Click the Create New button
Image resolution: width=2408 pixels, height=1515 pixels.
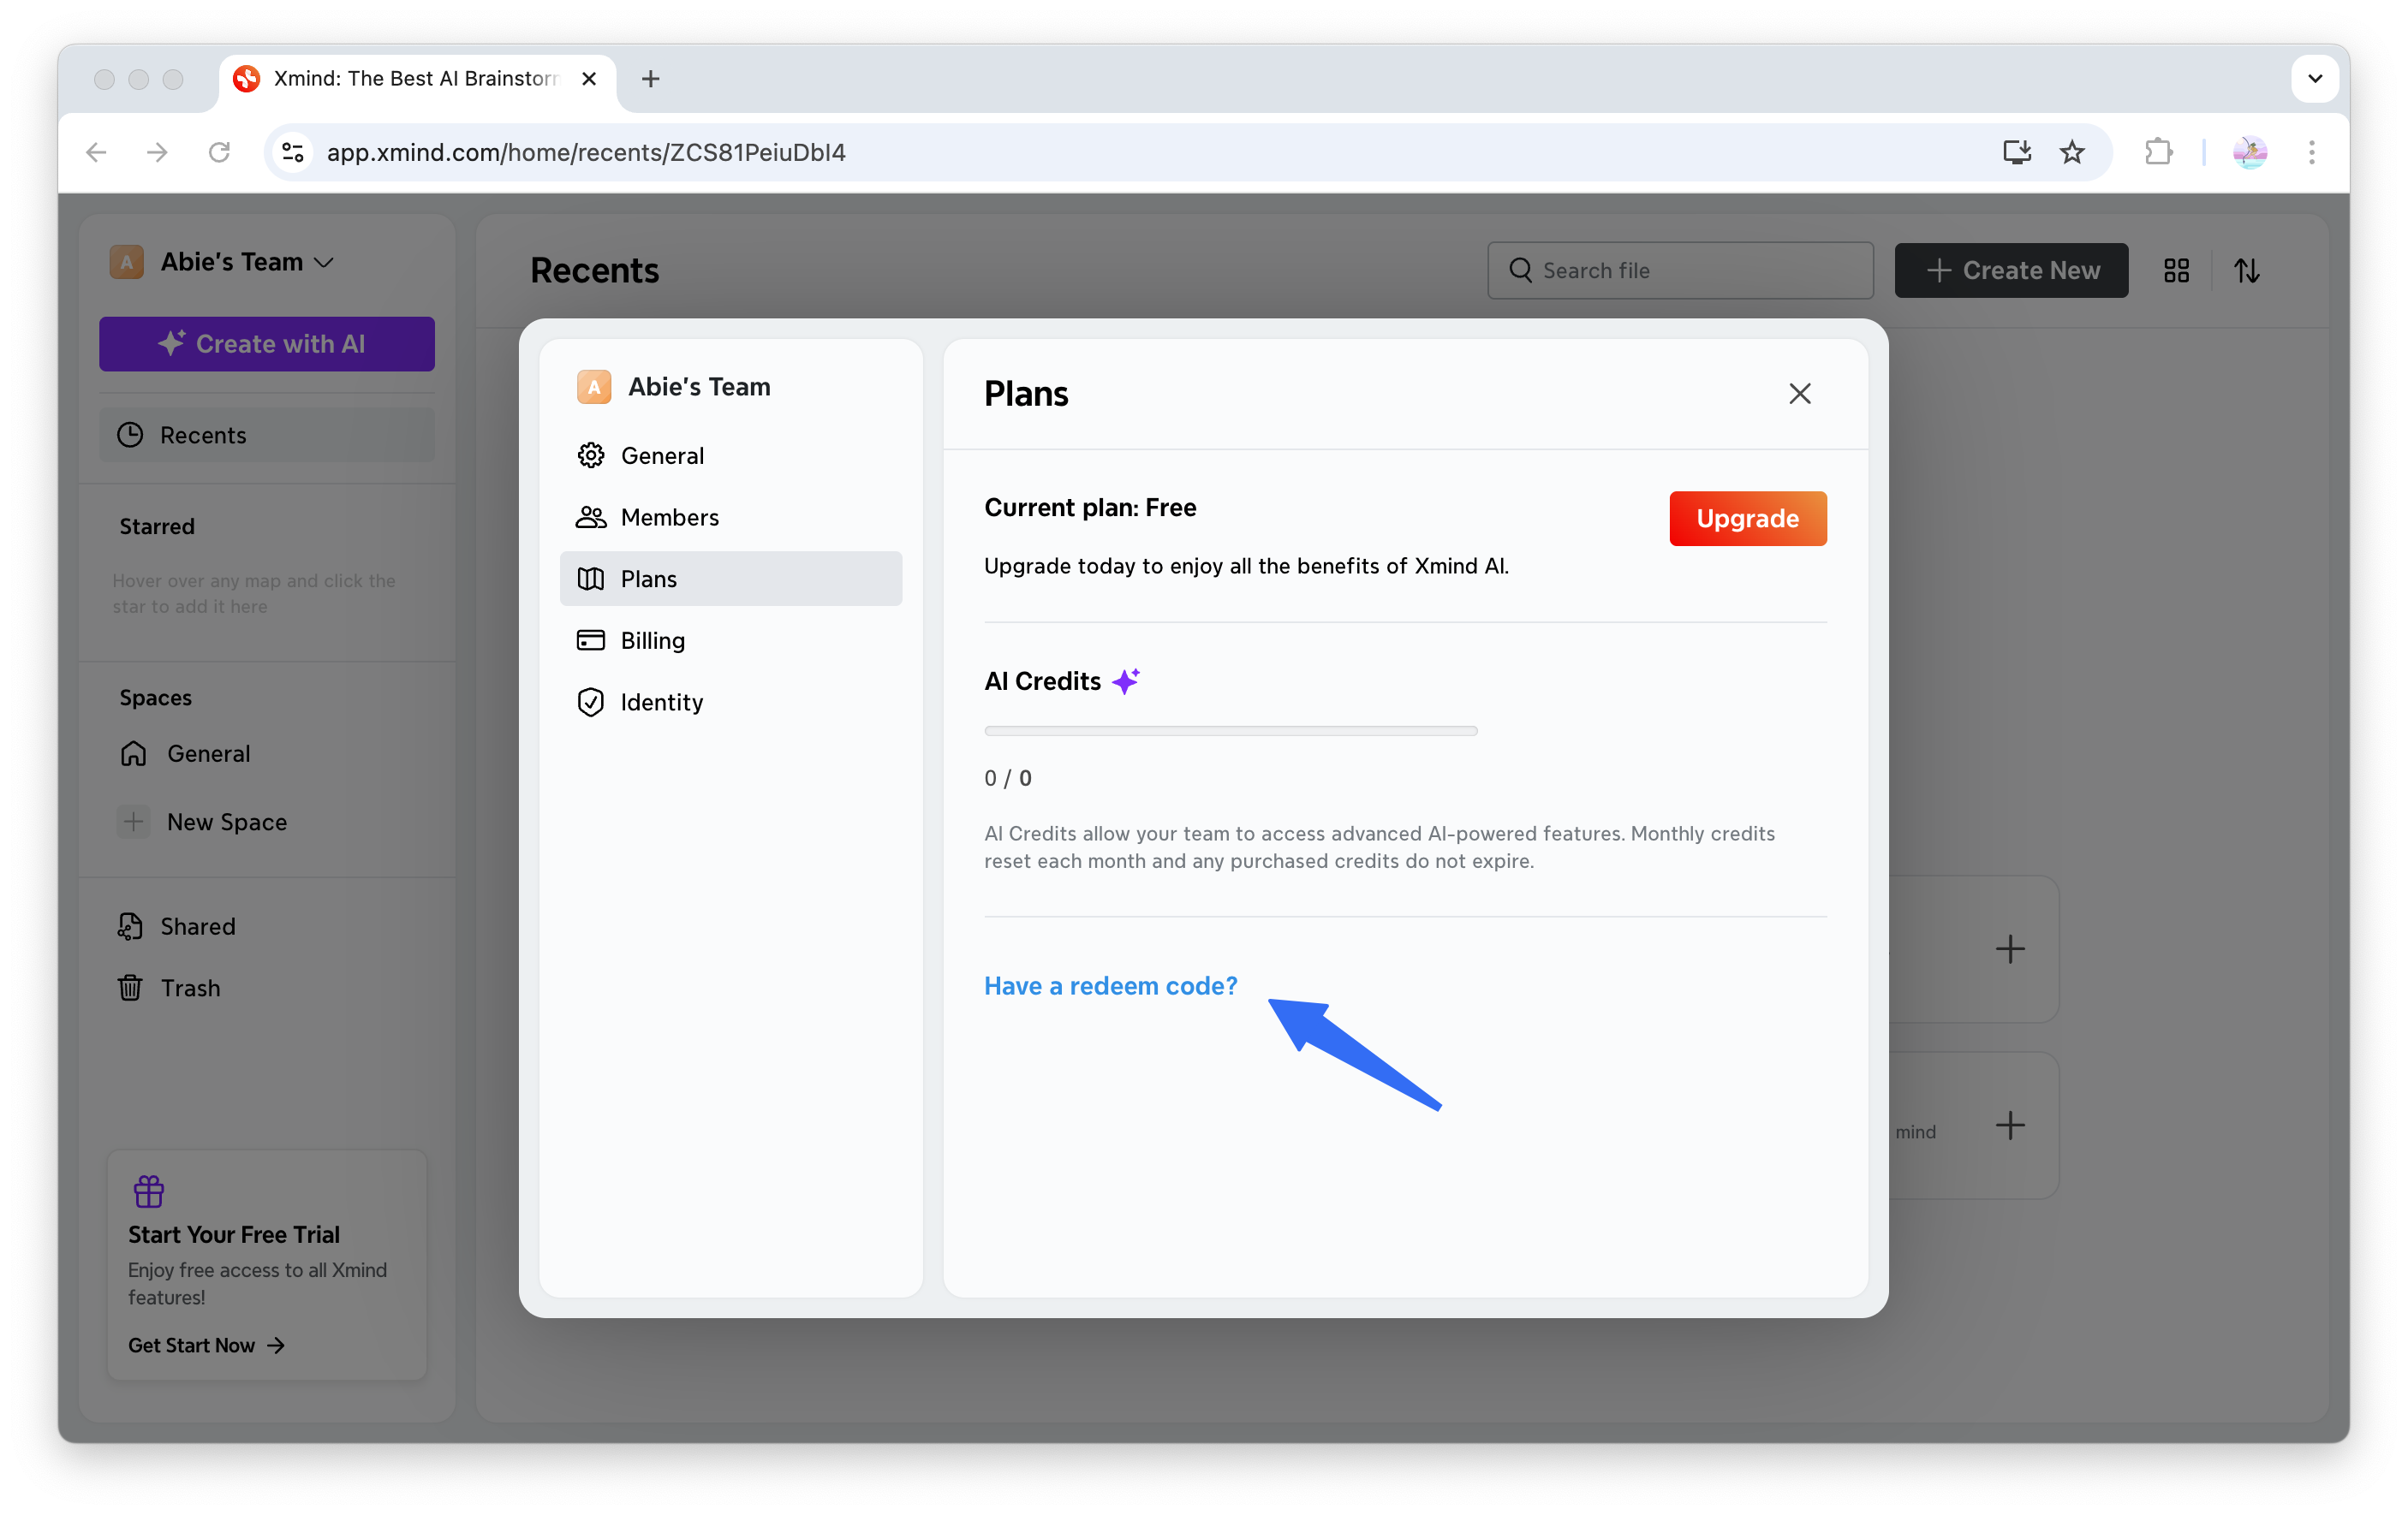pyautogui.click(x=2011, y=270)
